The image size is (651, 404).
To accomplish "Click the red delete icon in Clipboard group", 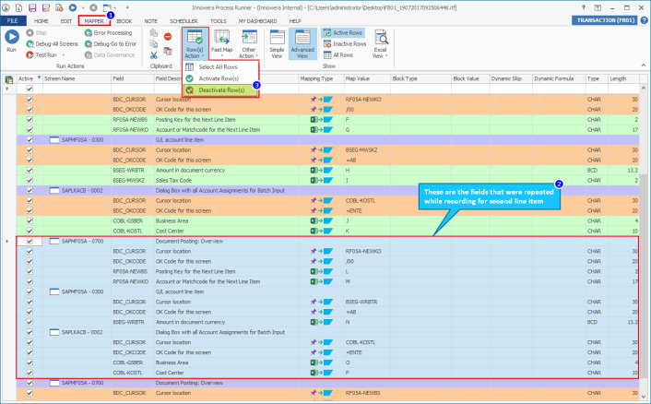I will [168, 36].
